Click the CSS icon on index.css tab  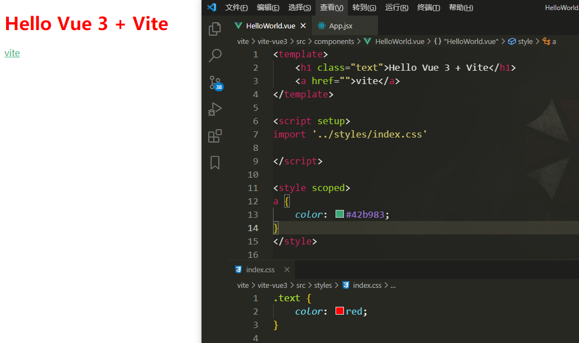pyautogui.click(x=238, y=269)
